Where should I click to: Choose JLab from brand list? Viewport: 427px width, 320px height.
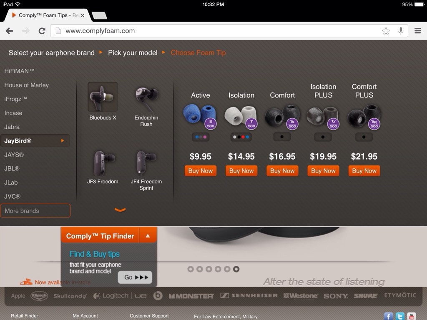pos(11,182)
